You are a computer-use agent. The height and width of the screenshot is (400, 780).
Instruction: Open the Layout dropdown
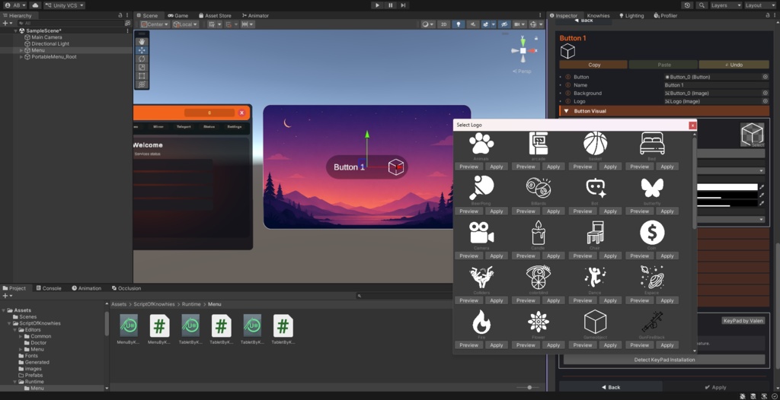coord(759,5)
